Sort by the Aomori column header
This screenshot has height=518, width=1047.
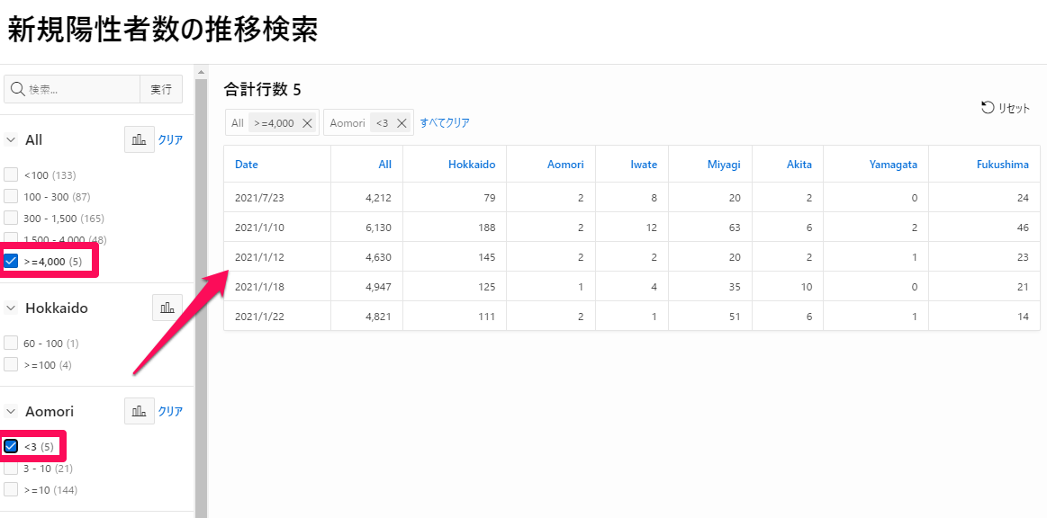(x=567, y=164)
